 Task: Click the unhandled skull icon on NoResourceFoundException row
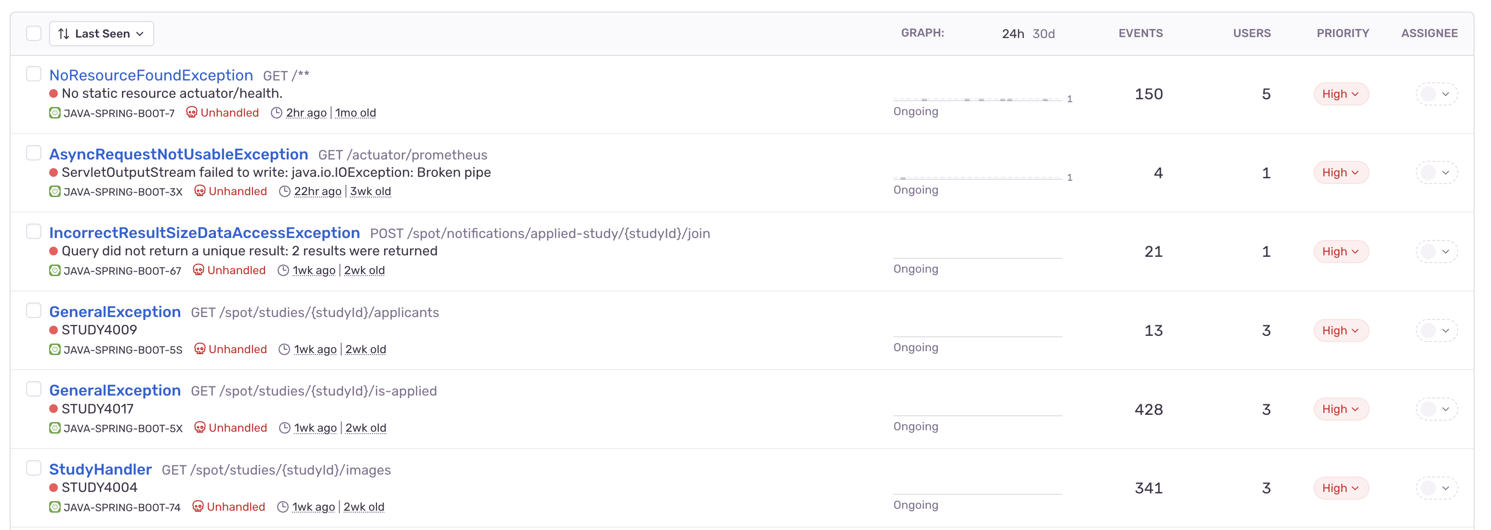tap(192, 112)
